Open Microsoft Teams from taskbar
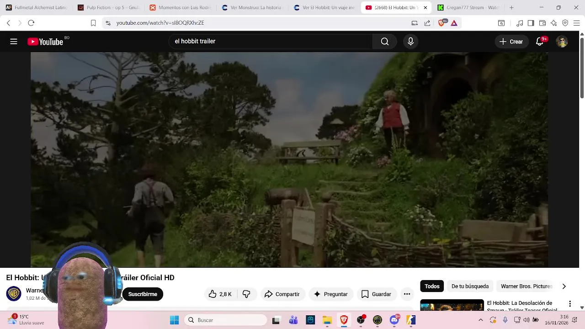The width and height of the screenshot is (585, 329). pyautogui.click(x=293, y=320)
